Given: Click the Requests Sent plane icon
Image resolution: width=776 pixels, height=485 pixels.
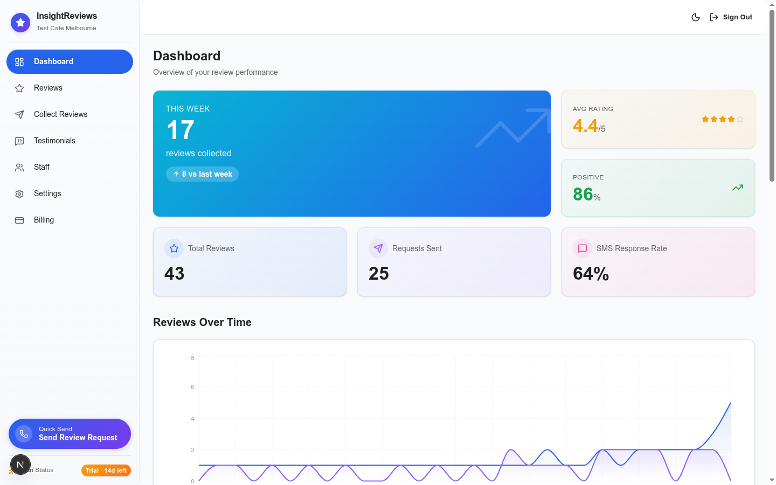Looking at the screenshot, I should [378, 248].
